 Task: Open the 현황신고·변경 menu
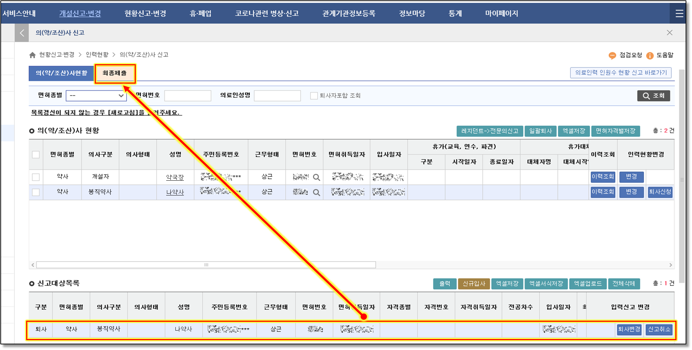tap(145, 13)
